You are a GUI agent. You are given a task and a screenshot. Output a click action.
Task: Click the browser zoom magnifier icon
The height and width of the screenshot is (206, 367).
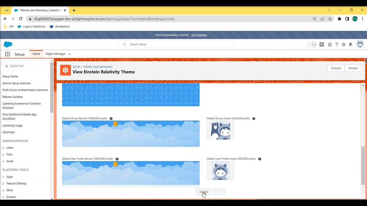click(x=315, y=19)
